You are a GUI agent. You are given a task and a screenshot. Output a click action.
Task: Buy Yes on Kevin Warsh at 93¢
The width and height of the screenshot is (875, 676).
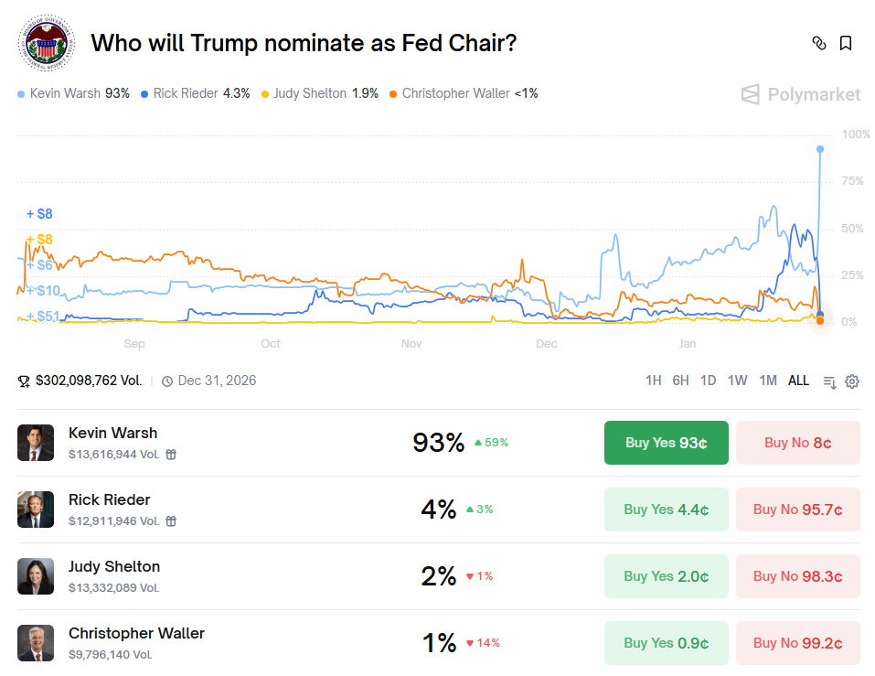pos(666,443)
